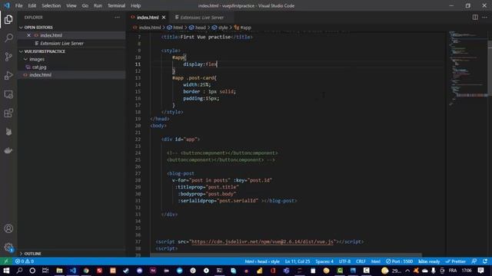The image size is (492, 276).
Task: Collapse the images folder
Action: click(25, 59)
